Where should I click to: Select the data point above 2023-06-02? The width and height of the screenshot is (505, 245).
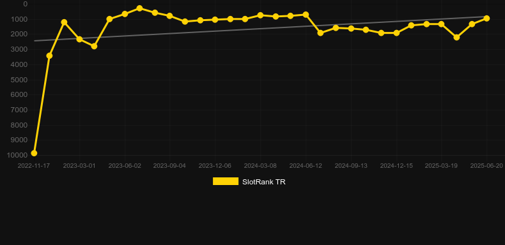coord(125,14)
